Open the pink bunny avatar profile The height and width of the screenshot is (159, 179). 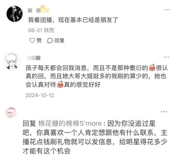pos(11,113)
